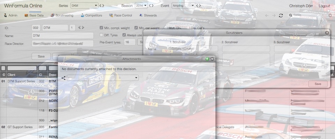Viewport: 335px width, 139px height.
Task: Click the Race Director input field
Action: pos(62,43)
